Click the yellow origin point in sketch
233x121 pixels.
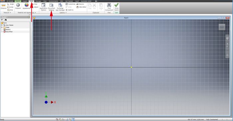(x=131, y=67)
